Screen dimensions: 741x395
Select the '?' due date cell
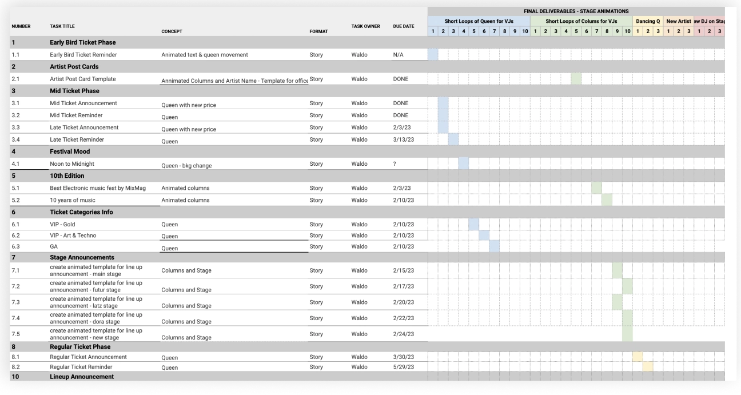pyautogui.click(x=395, y=164)
